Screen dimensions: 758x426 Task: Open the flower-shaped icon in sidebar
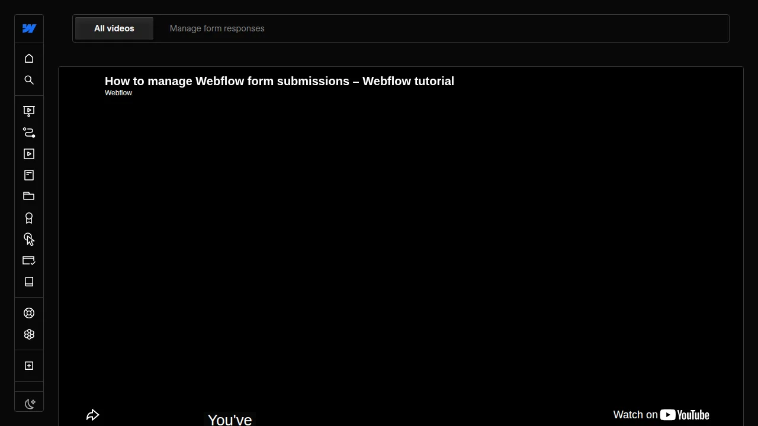tap(29, 334)
